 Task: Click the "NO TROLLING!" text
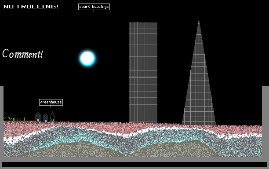[31, 7]
